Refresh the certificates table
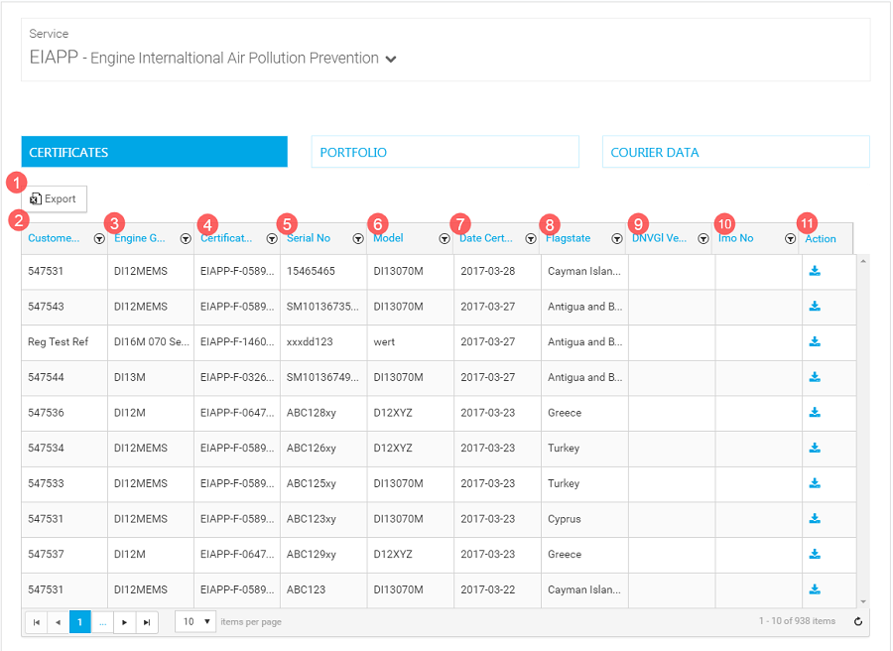The height and width of the screenshot is (651, 893). [858, 621]
